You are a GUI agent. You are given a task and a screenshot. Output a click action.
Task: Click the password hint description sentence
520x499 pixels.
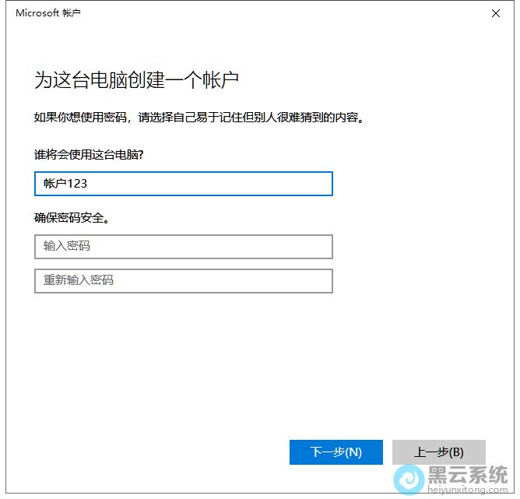(x=199, y=119)
